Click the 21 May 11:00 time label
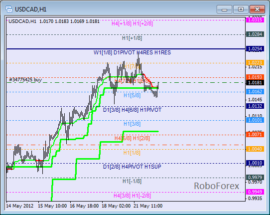 (148, 206)
